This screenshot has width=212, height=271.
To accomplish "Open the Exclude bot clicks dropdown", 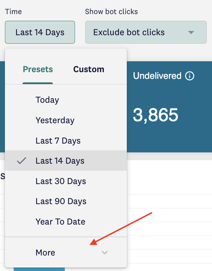I will pyautogui.click(x=146, y=32).
